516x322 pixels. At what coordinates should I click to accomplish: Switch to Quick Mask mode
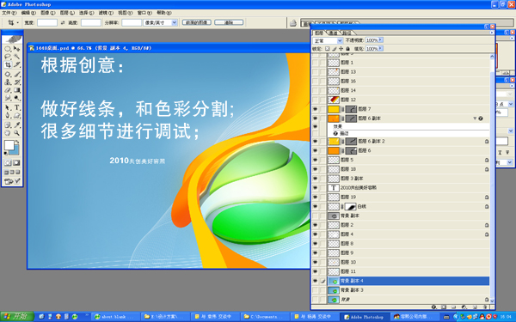click(x=16, y=162)
